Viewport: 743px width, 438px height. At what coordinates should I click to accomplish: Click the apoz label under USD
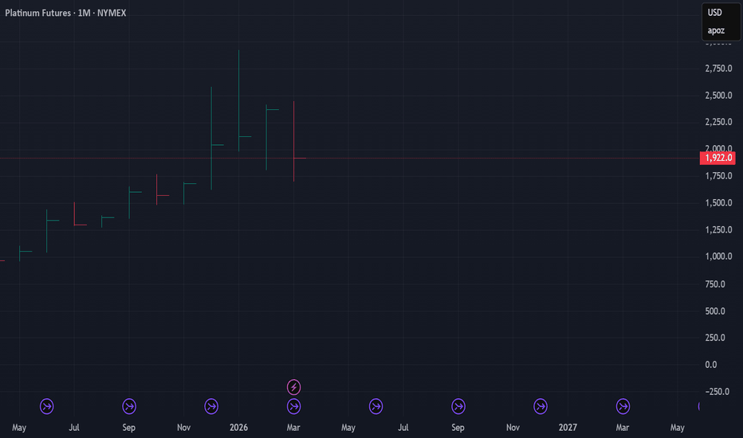pos(716,31)
